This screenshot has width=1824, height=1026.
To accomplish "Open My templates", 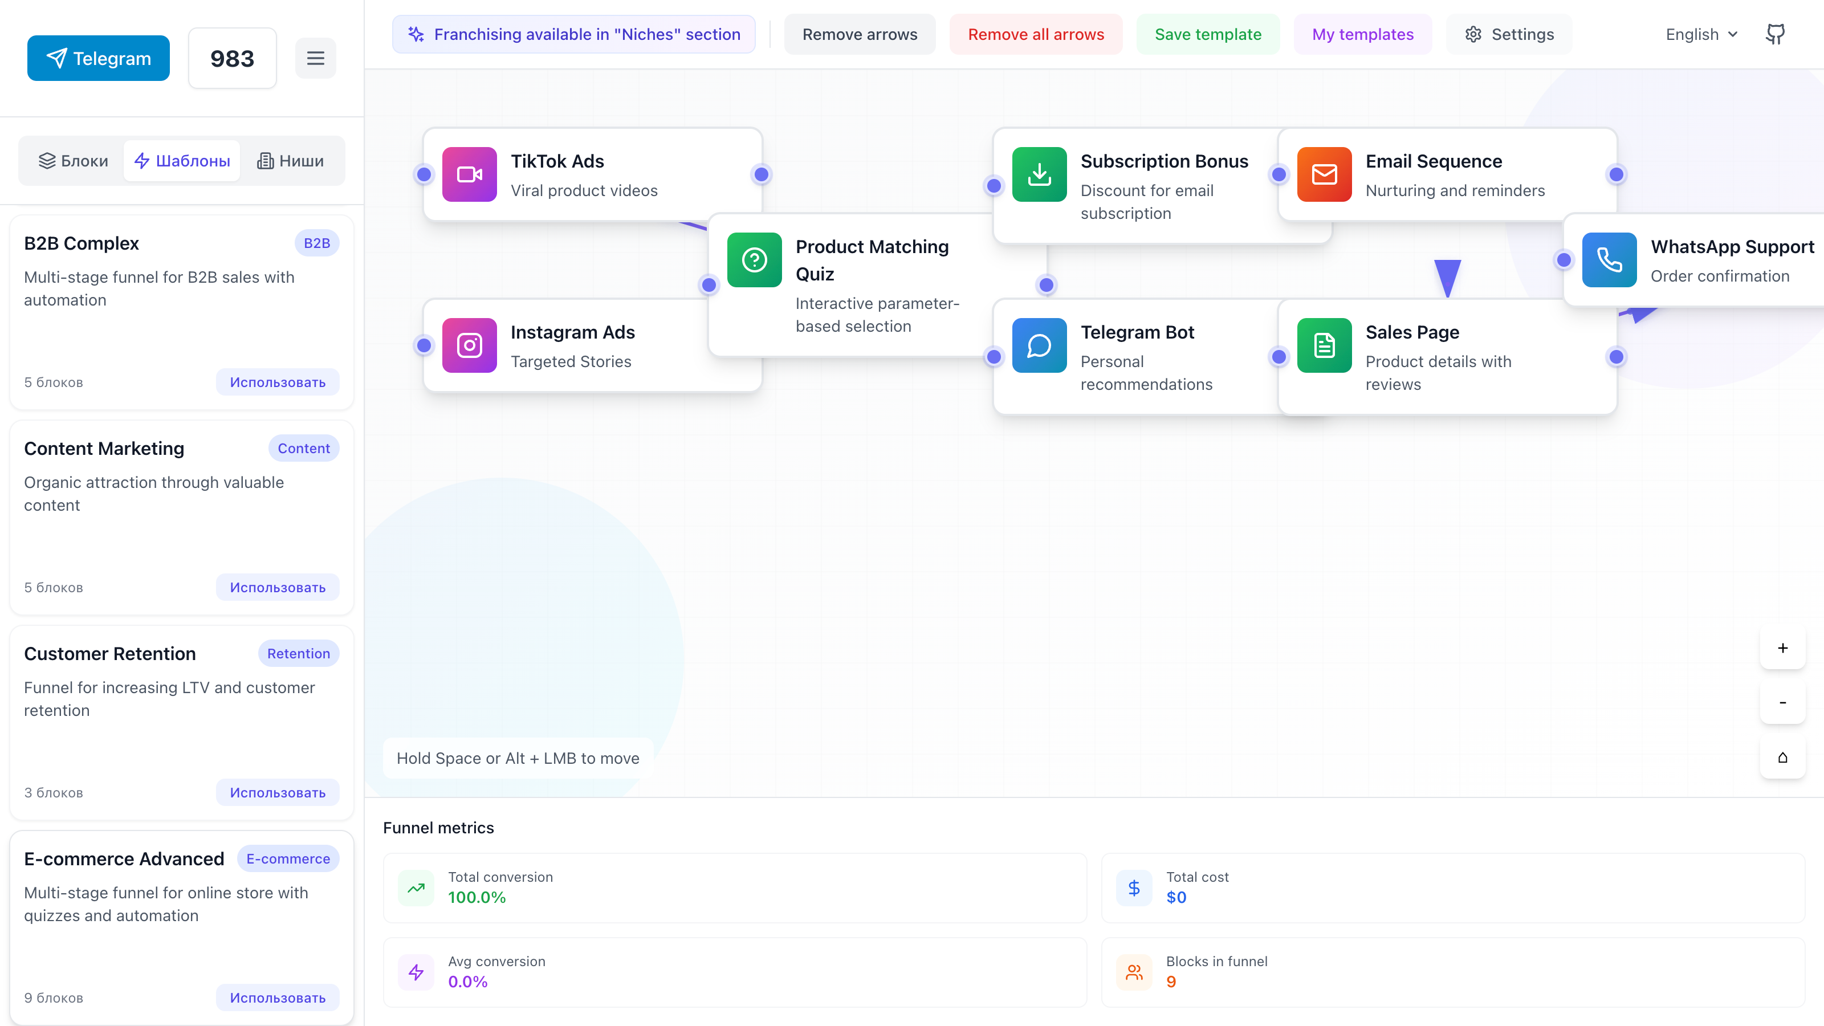I will coord(1362,34).
